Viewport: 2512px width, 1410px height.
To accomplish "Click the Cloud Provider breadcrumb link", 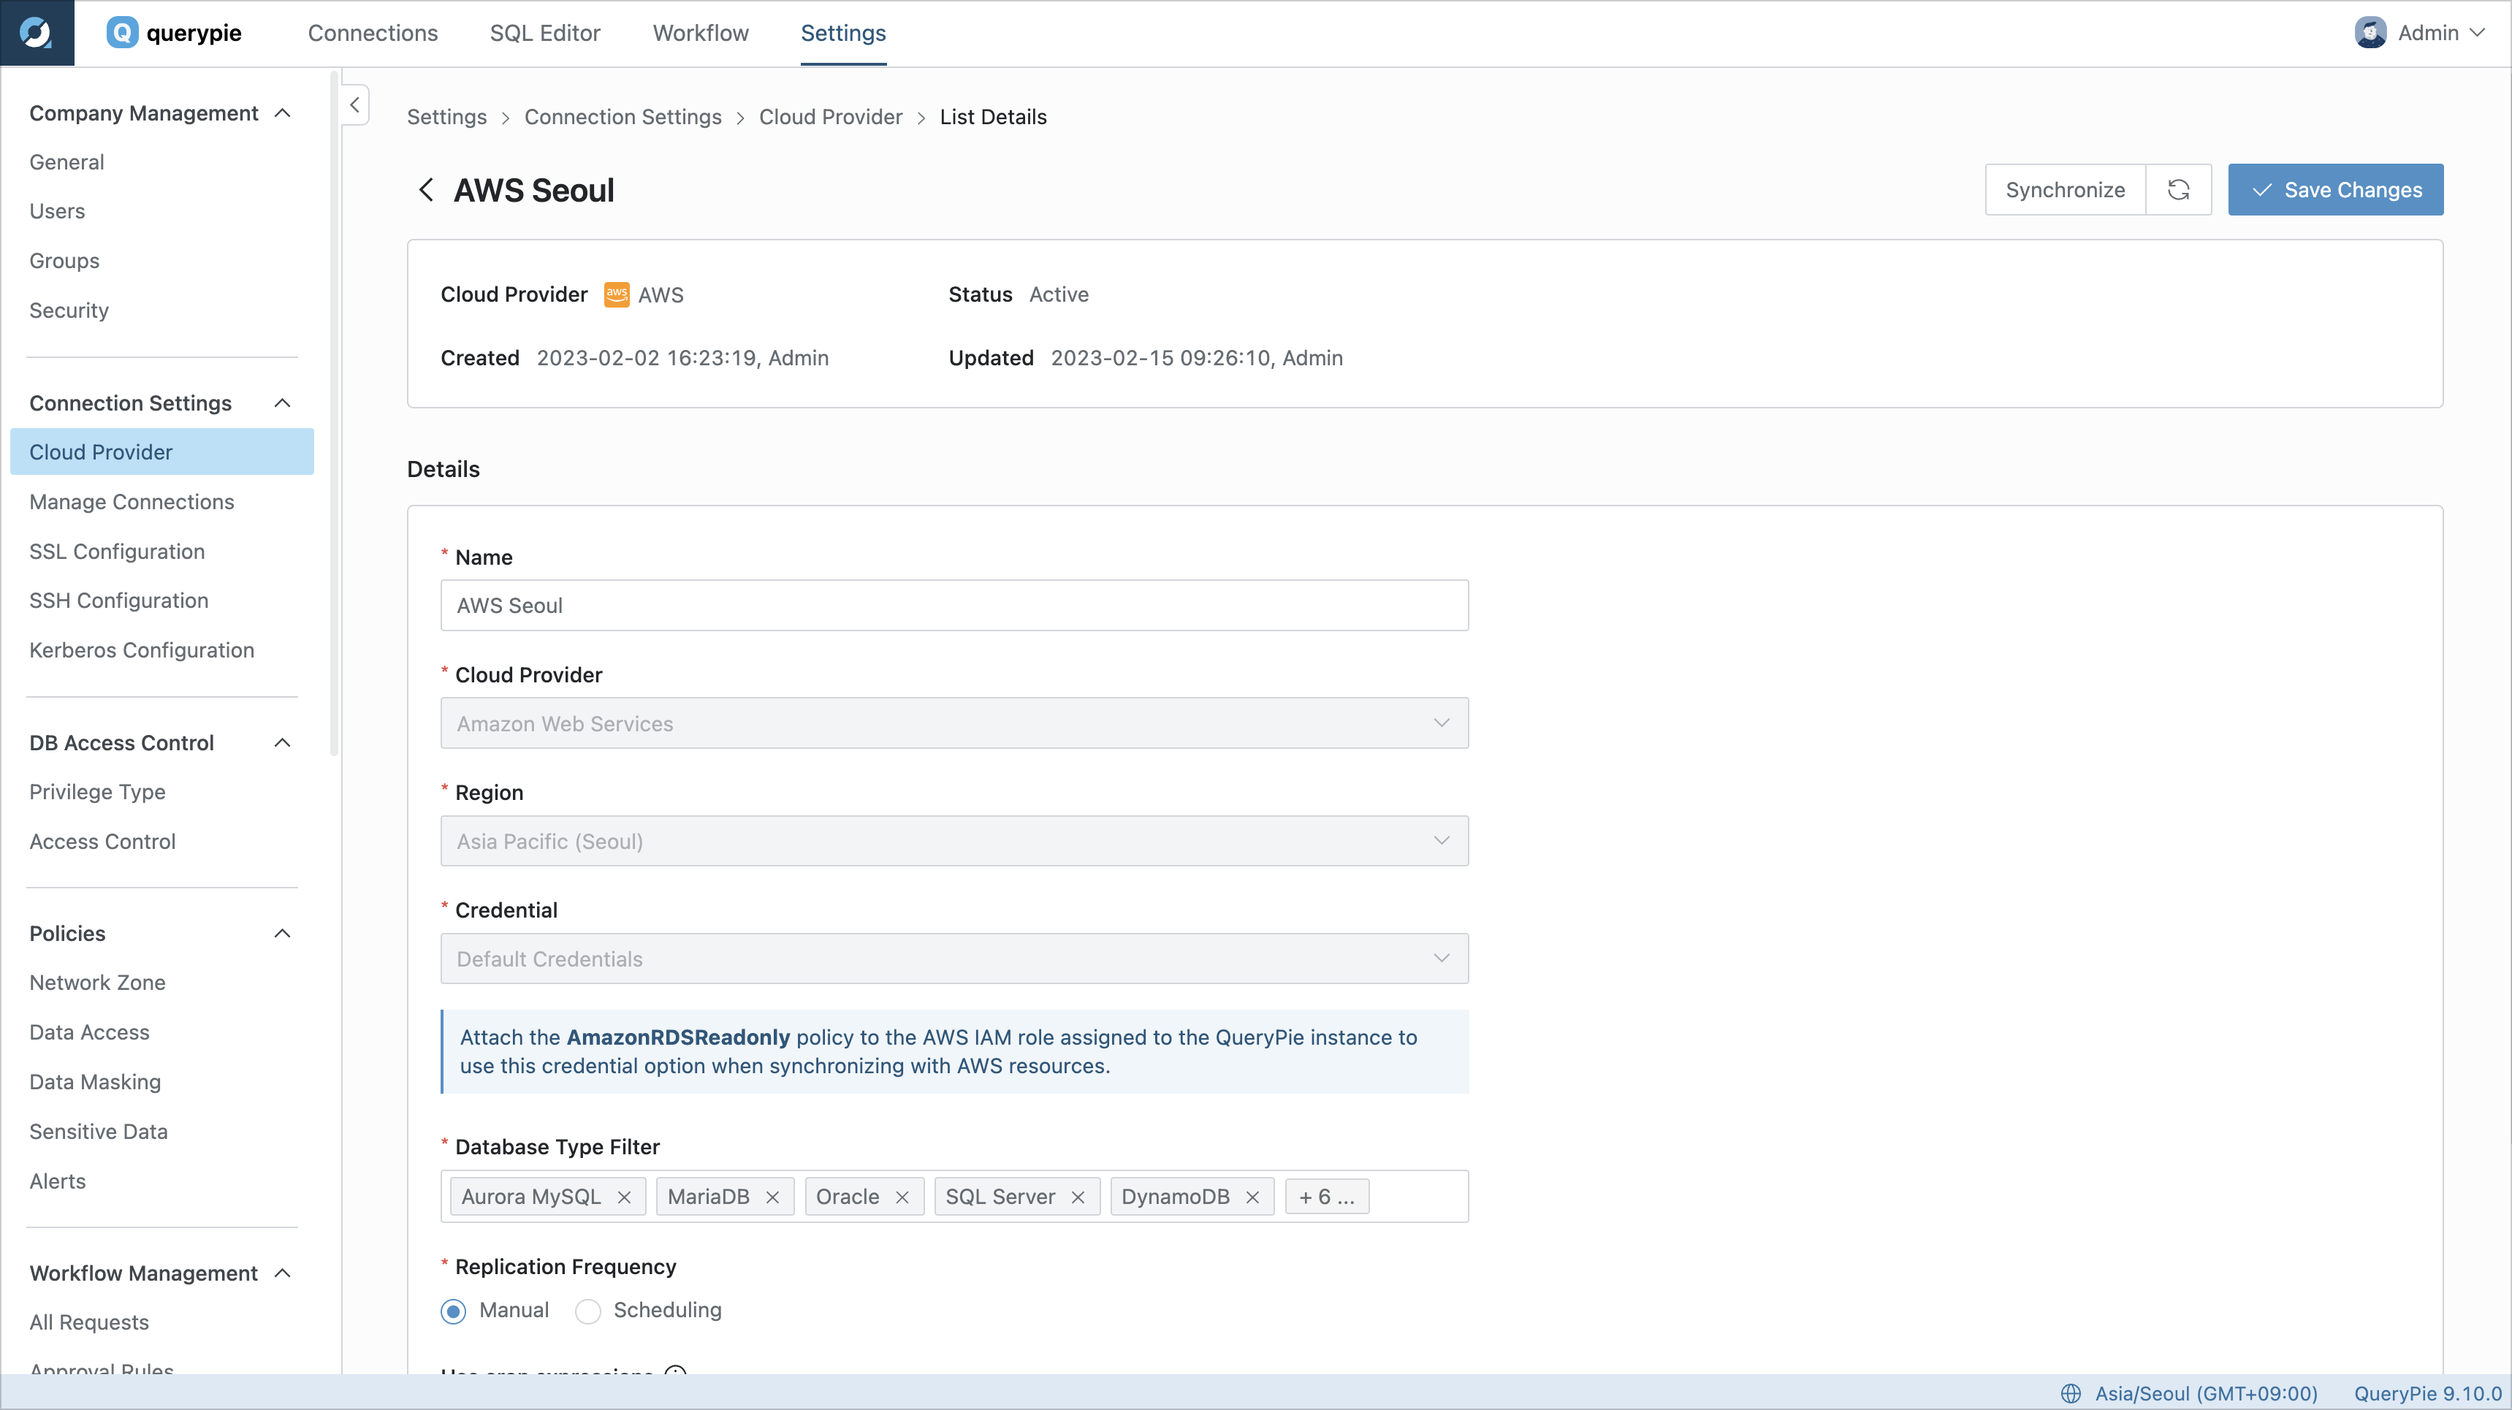I will click(x=831, y=117).
